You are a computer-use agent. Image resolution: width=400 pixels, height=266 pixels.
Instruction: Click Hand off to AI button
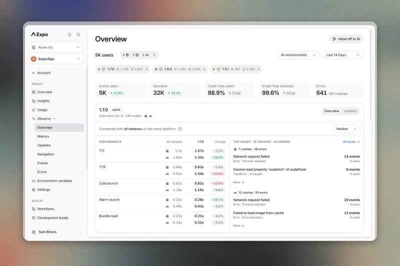click(346, 39)
